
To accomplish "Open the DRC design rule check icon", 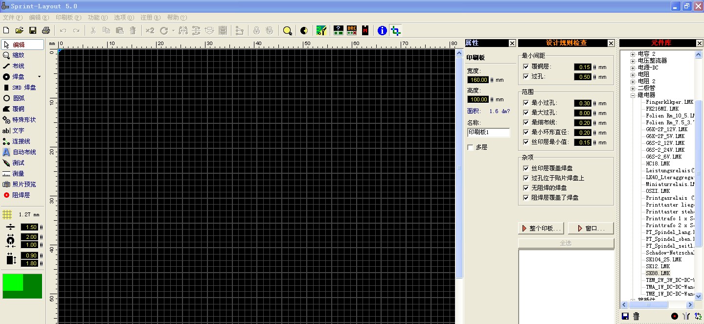I will pos(352,30).
